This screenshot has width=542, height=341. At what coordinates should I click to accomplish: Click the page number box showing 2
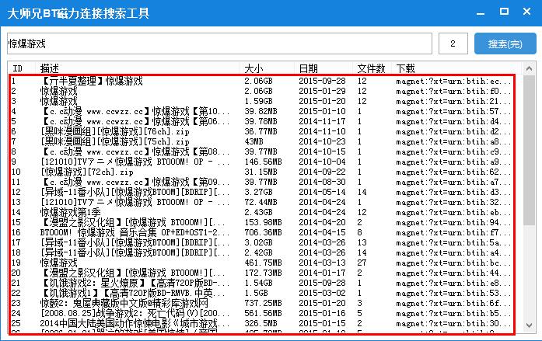[x=453, y=44]
